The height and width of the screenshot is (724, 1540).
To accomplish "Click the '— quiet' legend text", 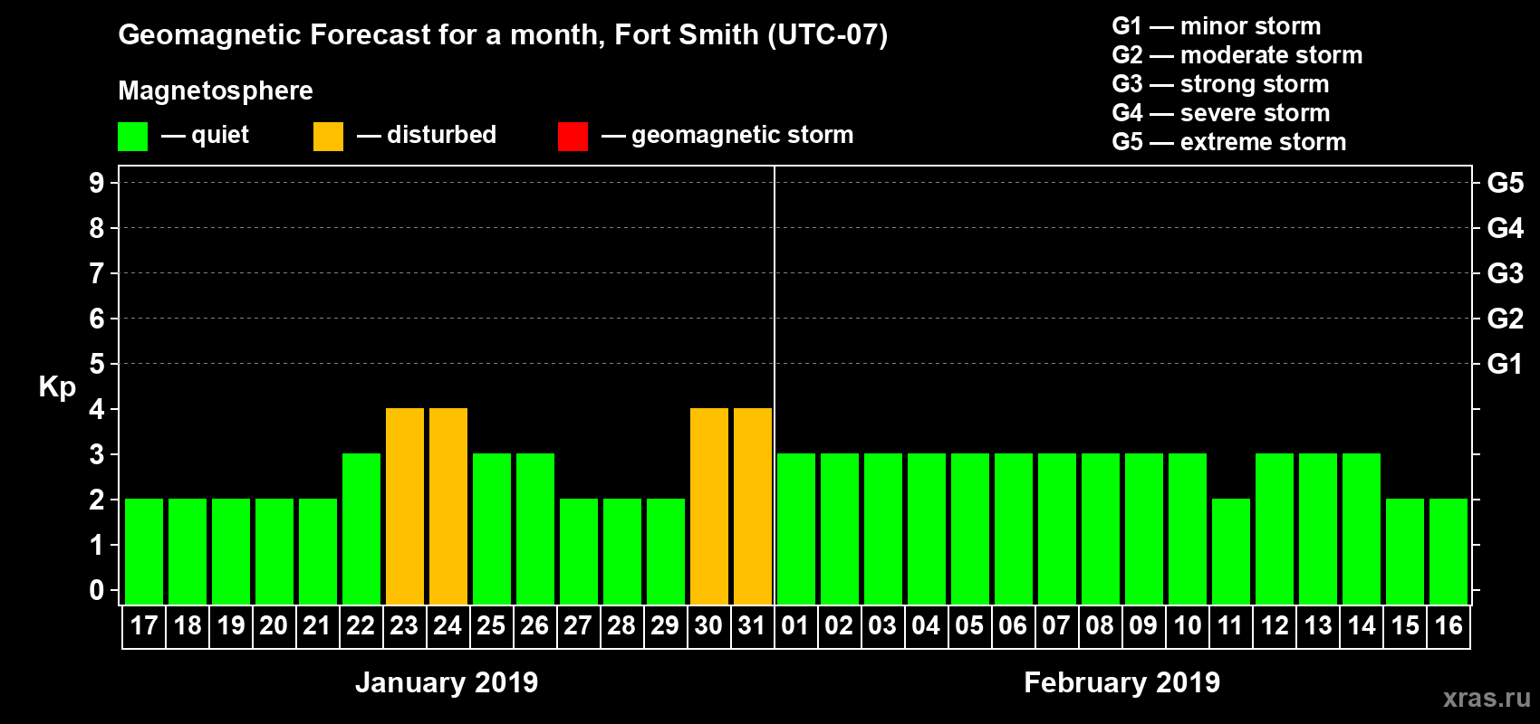I will tap(205, 136).
